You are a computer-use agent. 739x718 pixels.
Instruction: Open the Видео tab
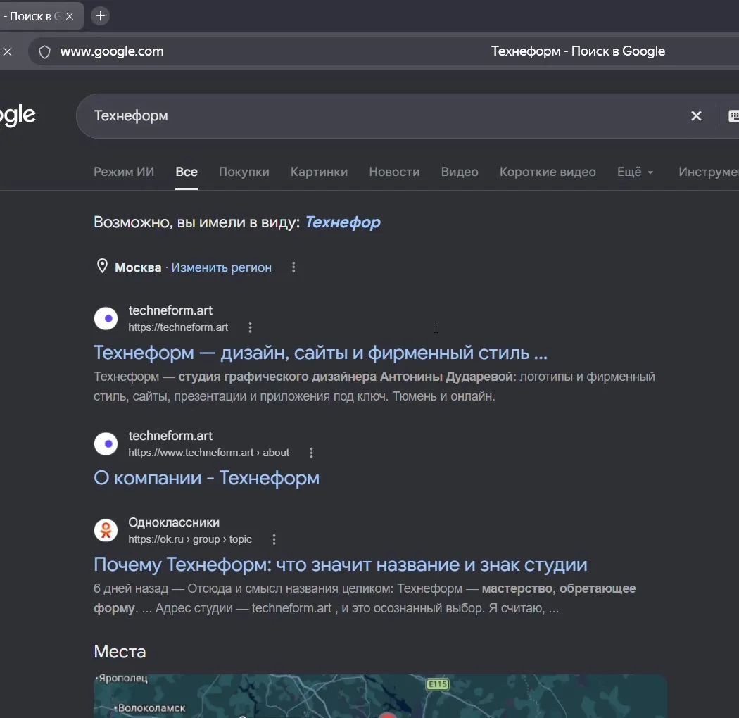click(460, 172)
